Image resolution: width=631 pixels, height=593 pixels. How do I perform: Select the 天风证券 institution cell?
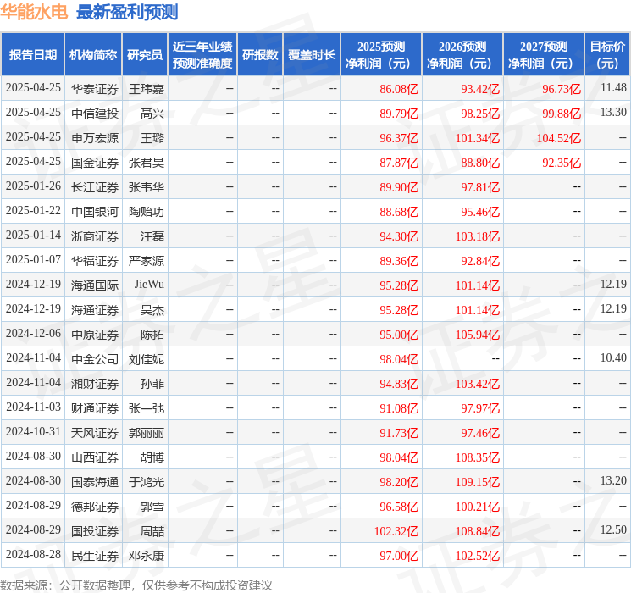click(95, 433)
